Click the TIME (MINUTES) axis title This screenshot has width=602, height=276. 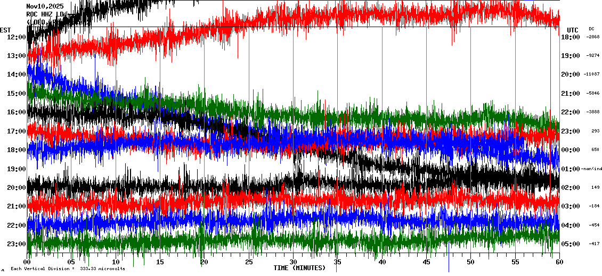(x=299, y=268)
